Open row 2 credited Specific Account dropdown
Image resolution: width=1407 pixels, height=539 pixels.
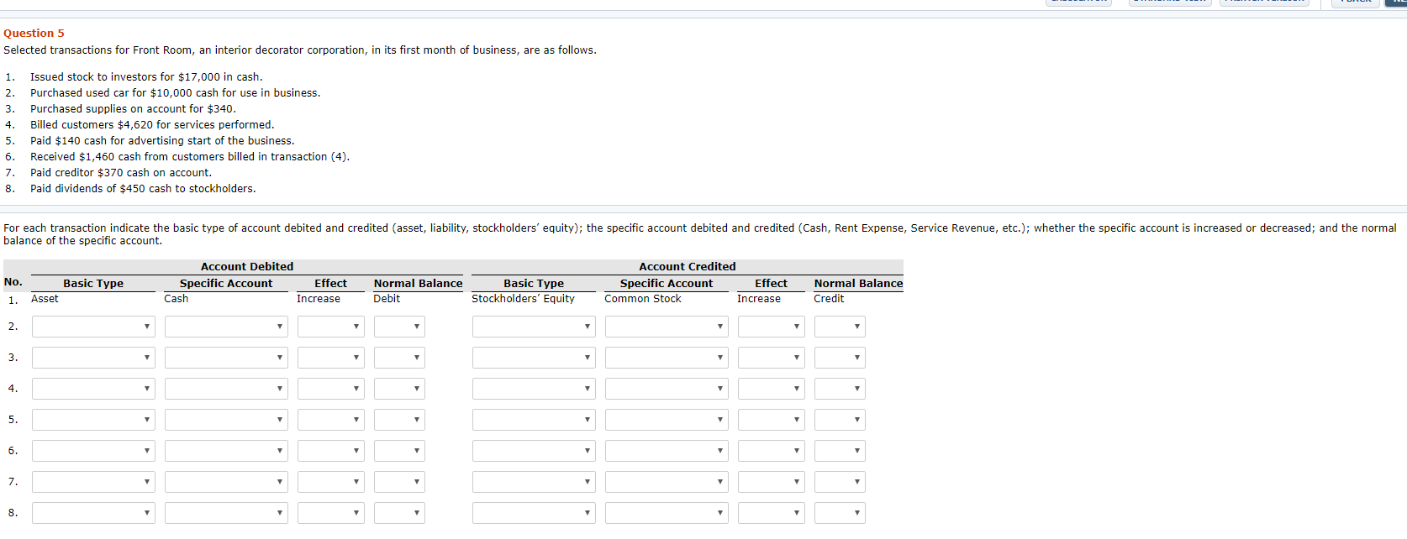click(667, 327)
